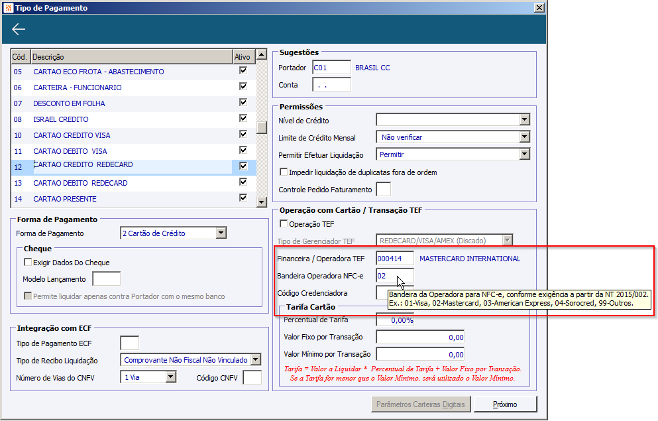Click the Ativo column header
This screenshot has height=421, width=658.
pyautogui.click(x=245, y=56)
